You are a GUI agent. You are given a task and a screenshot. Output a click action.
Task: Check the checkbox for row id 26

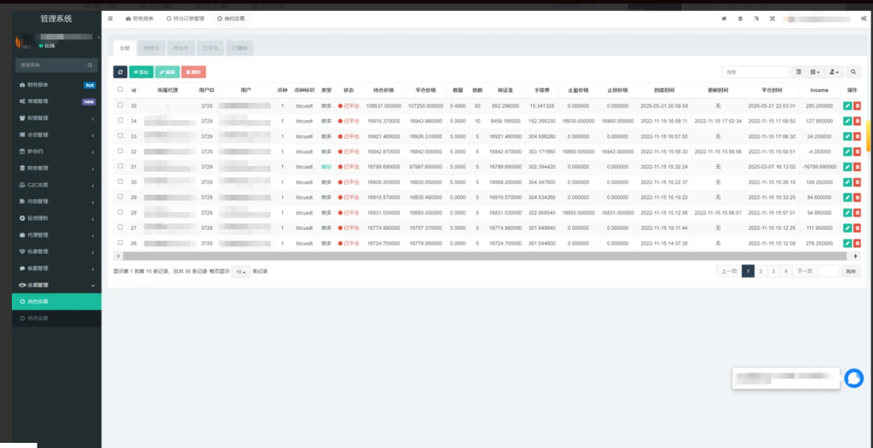coord(120,243)
